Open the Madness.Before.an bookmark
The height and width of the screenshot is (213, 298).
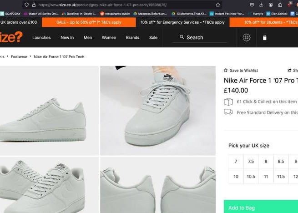coord(150,14)
